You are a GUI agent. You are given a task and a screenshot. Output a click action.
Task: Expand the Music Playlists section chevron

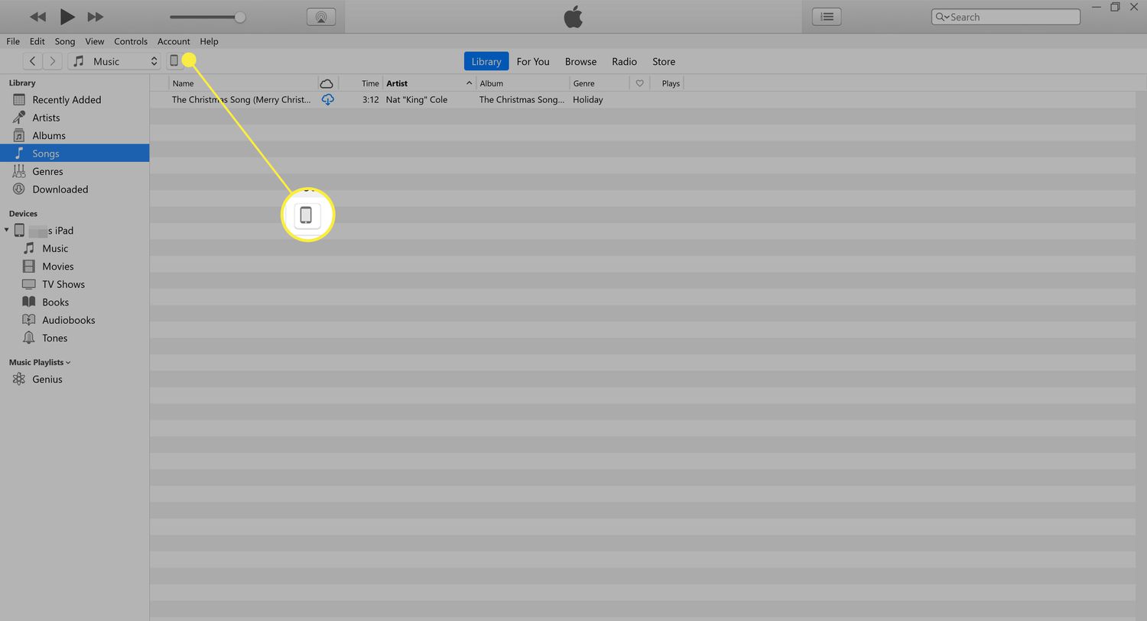coord(68,363)
